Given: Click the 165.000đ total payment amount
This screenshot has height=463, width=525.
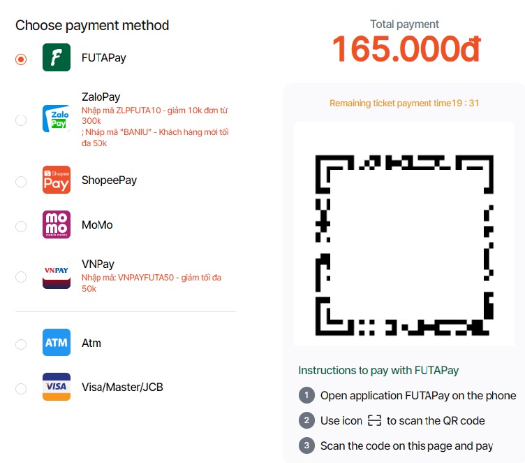Looking at the screenshot, I should (406, 49).
